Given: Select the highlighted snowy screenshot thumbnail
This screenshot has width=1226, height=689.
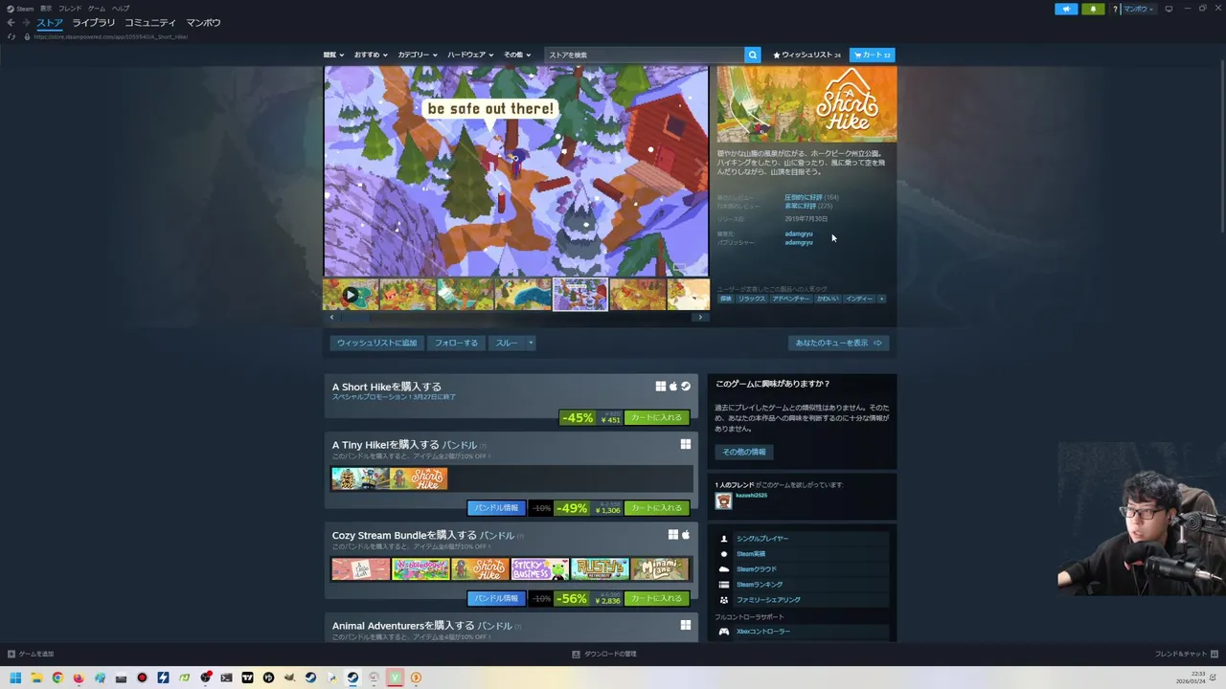Looking at the screenshot, I should [x=579, y=295].
